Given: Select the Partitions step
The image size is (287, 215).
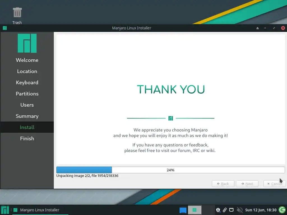Looking at the screenshot, I should (27, 94).
